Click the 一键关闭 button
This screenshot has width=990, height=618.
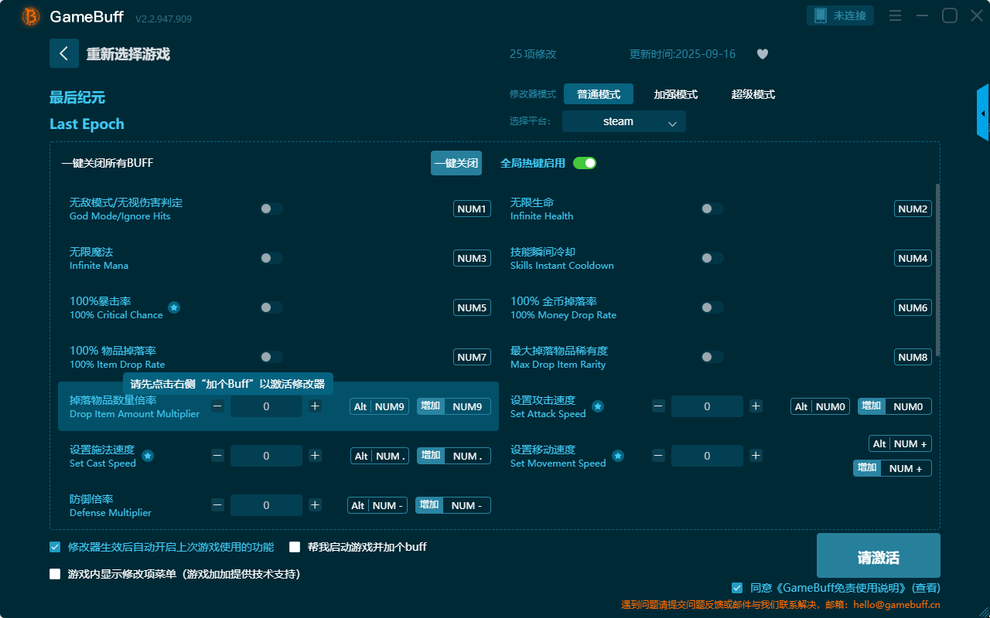(456, 163)
